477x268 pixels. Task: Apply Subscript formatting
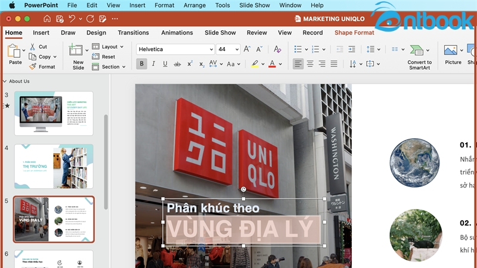click(202, 64)
